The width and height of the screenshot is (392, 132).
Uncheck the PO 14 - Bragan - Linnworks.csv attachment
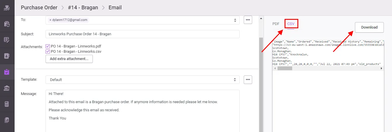(x=48, y=51)
